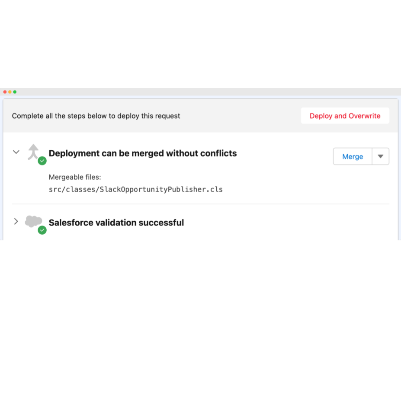Open the Merge options dropdown arrow
The width and height of the screenshot is (401, 401).
point(380,156)
